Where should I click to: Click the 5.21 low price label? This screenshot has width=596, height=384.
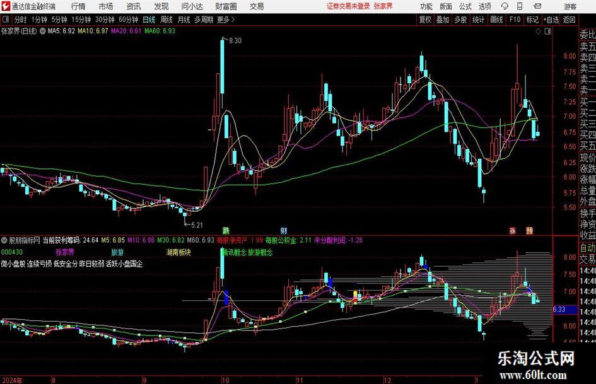(x=197, y=225)
